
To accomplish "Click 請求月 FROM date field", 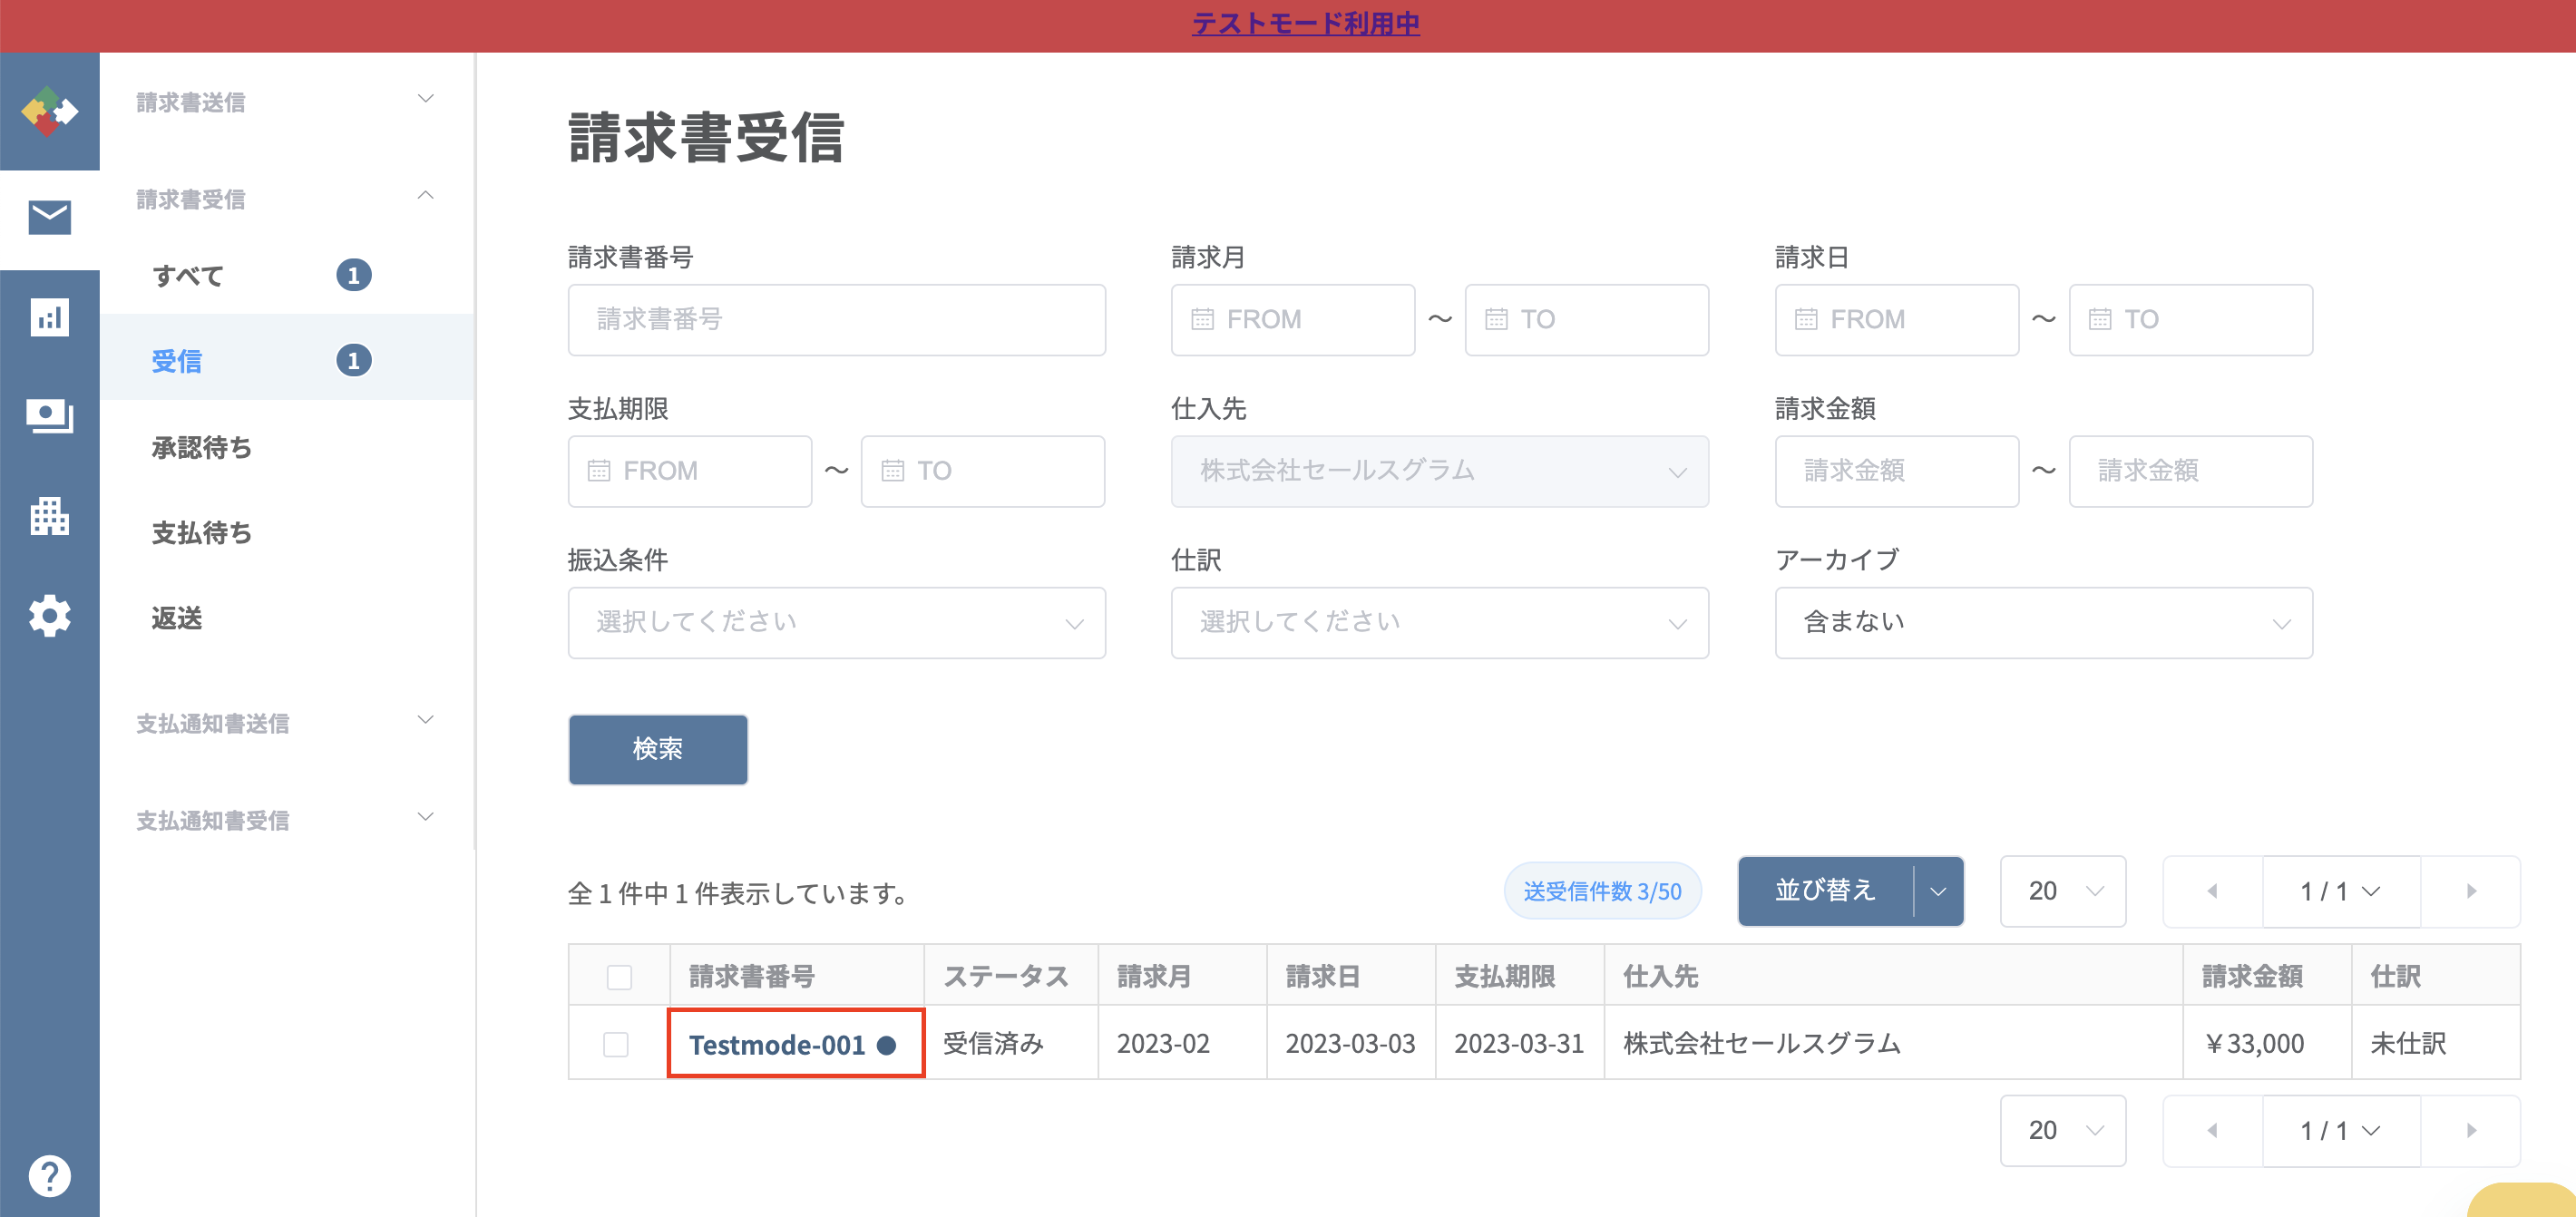I will (1292, 320).
